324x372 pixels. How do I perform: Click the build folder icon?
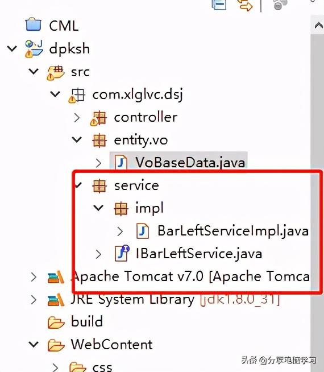pos(56,323)
